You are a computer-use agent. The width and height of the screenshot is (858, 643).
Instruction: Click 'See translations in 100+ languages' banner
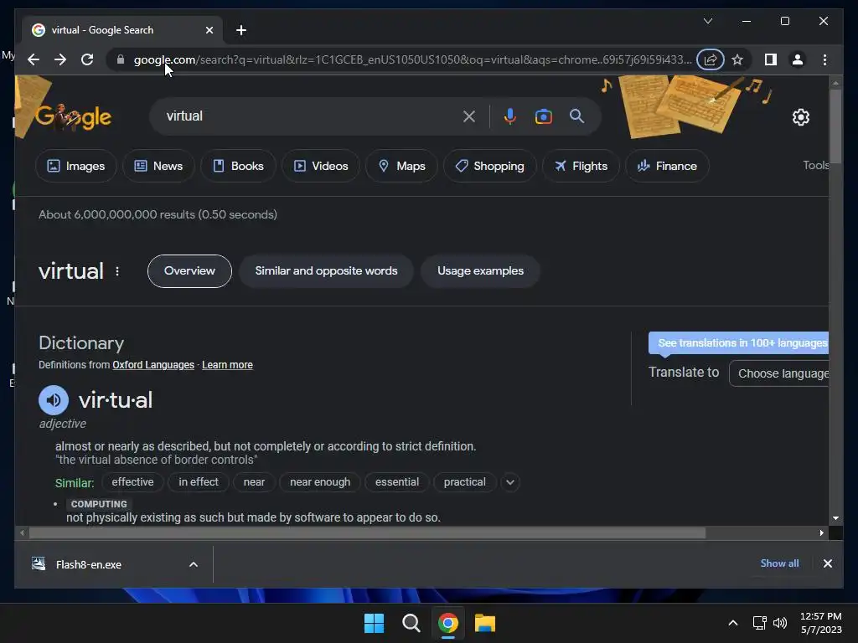pyautogui.click(x=739, y=342)
